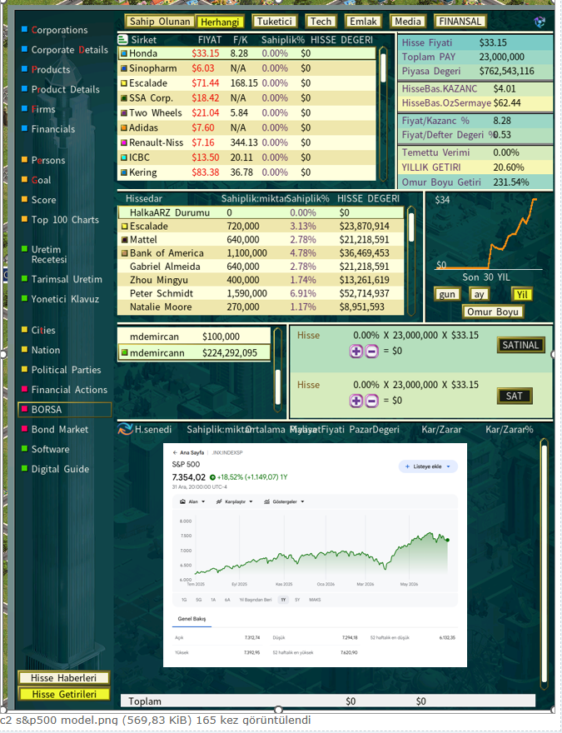The width and height of the screenshot is (562, 733).
Task: Click the minus icon in the SATINAL row
Action: (x=371, y=351)
